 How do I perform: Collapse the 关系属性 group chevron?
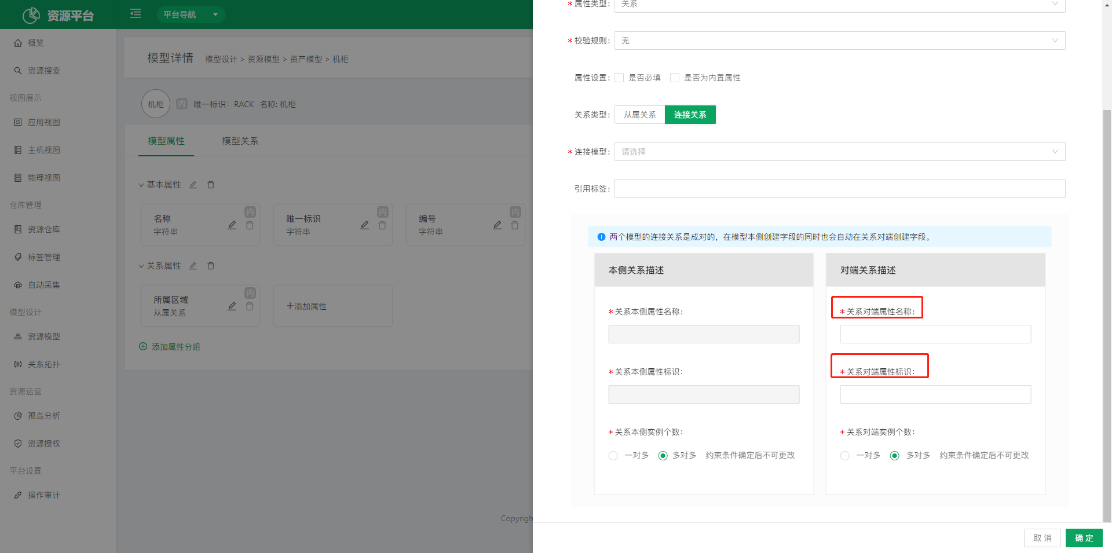pos(141,266)
